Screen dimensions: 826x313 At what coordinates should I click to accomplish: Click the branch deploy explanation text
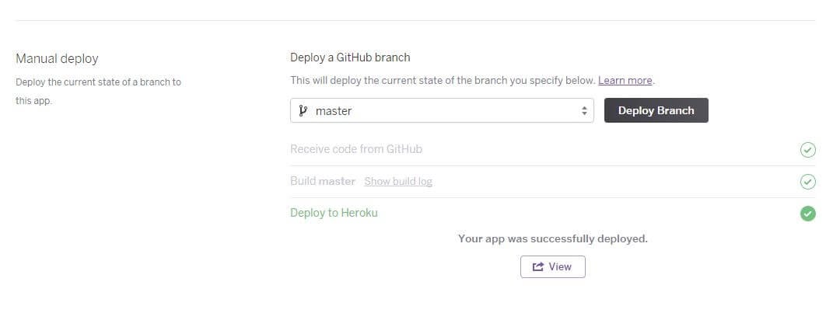443,81
